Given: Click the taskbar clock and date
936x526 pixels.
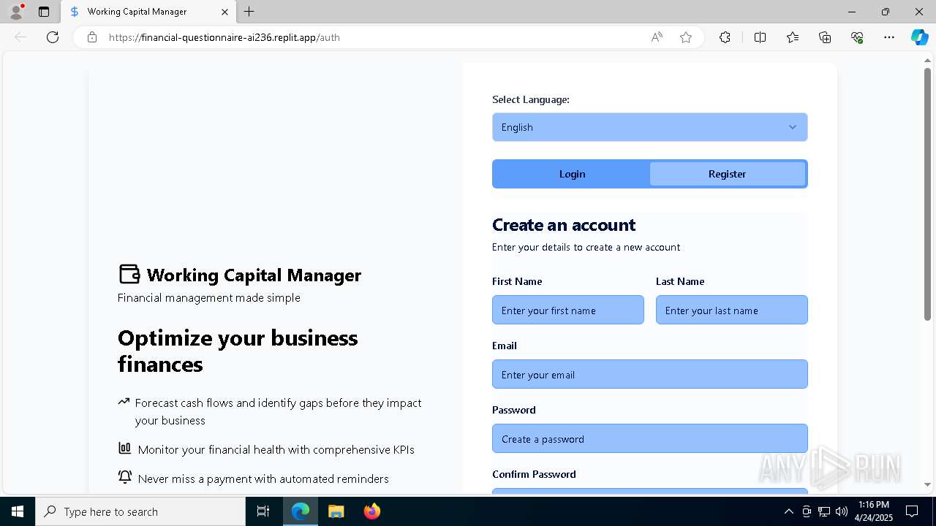Looking at the screenshot, I should click(873, 511).
